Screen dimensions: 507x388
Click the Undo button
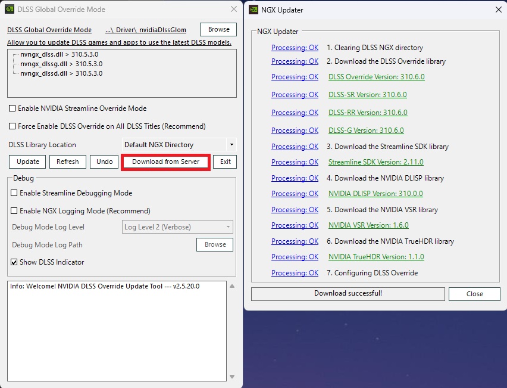(x=104, y=162)
